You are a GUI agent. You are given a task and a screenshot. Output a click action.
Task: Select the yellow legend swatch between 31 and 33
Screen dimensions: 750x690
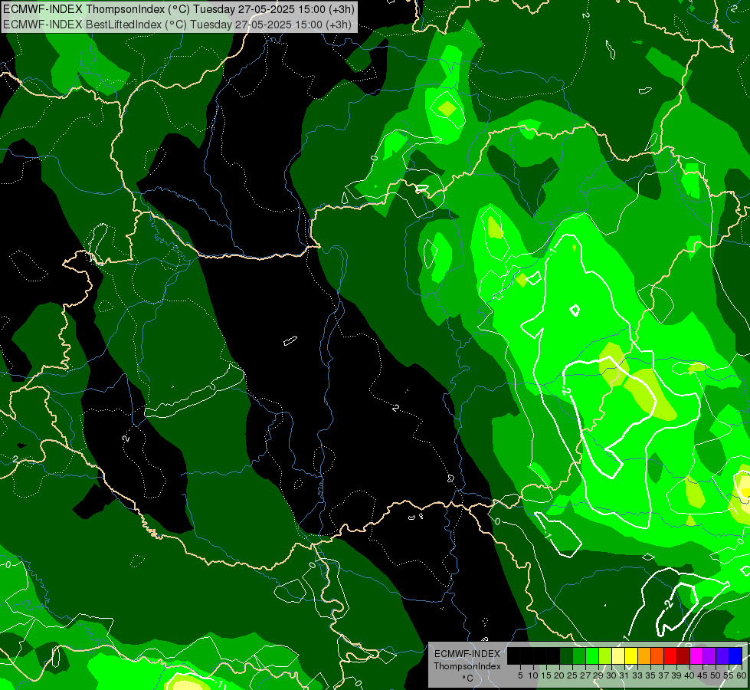pos(631,656)
